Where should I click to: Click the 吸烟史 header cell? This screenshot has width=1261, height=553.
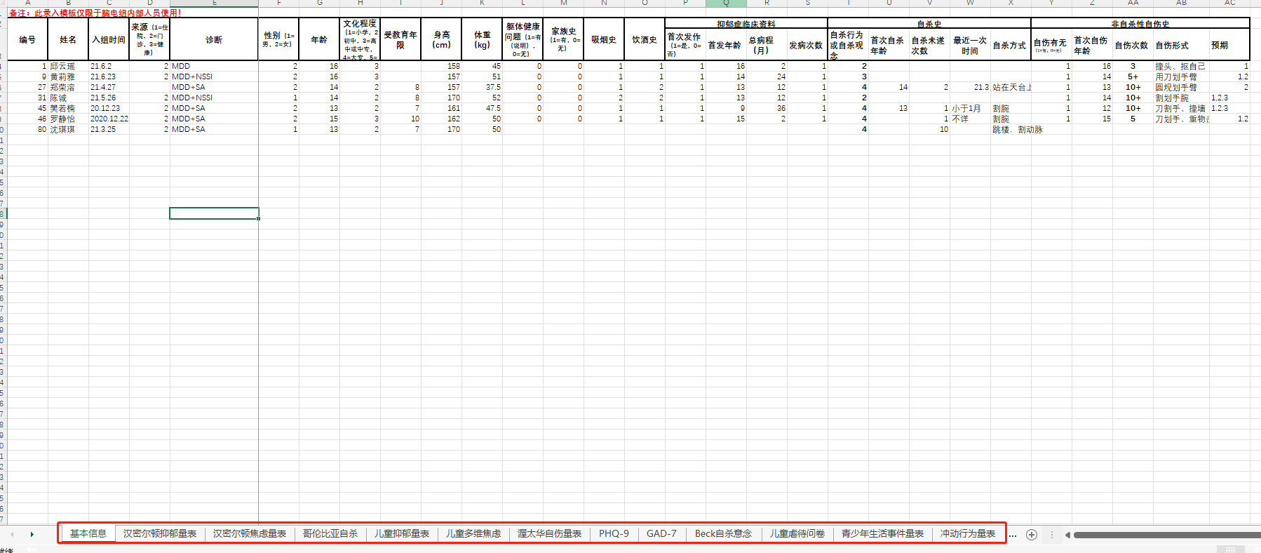(604, 39)
